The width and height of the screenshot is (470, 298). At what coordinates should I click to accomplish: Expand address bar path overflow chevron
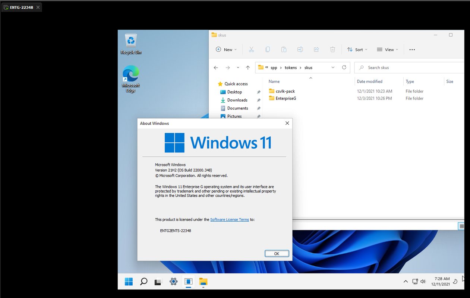[267, 68]
